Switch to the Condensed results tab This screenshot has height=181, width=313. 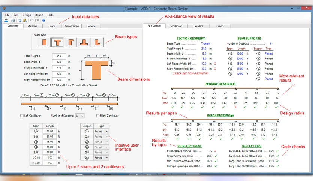pos(176,26)
